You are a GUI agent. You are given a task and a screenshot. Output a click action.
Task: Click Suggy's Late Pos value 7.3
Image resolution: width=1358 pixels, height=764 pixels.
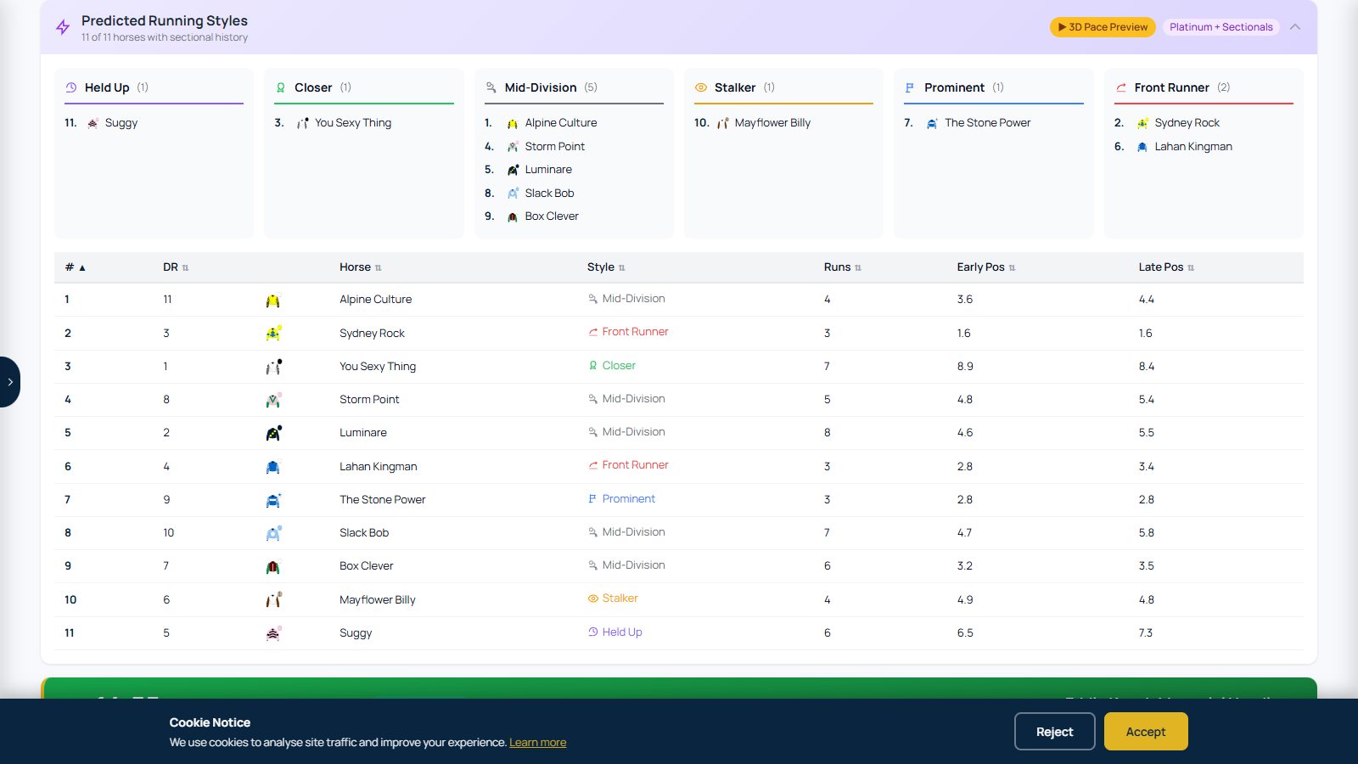pos(1145,633)
